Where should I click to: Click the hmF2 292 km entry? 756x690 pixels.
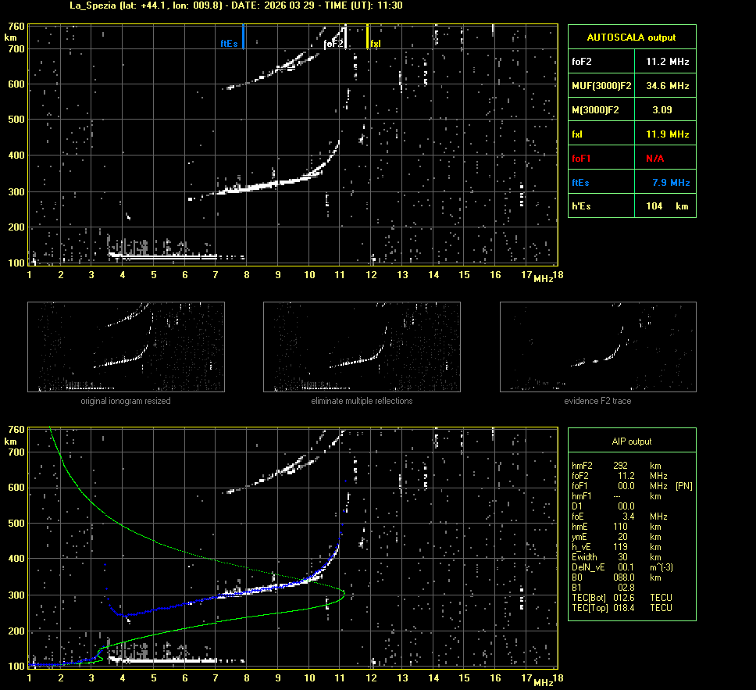(617, 465)
